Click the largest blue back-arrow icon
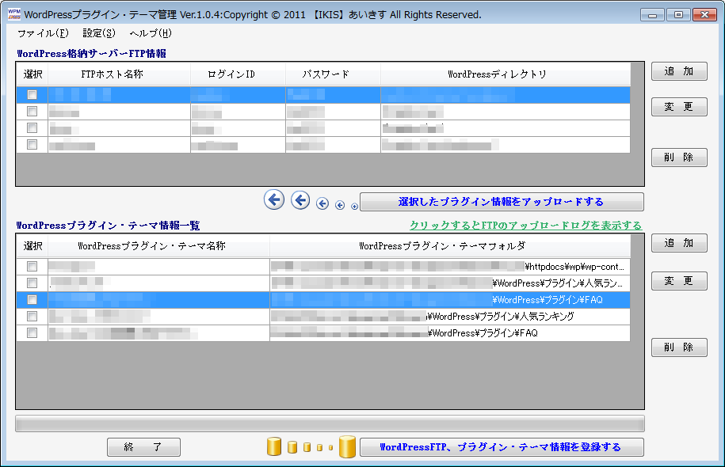The image size is (725, 467). [x=274, y=200]
